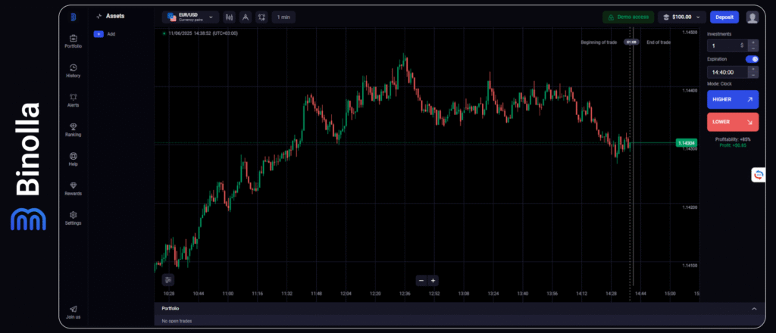This screenshot has width=776, height=333.
Task: Open drawing tools icon in toolbar
Action: click(245, 17)
